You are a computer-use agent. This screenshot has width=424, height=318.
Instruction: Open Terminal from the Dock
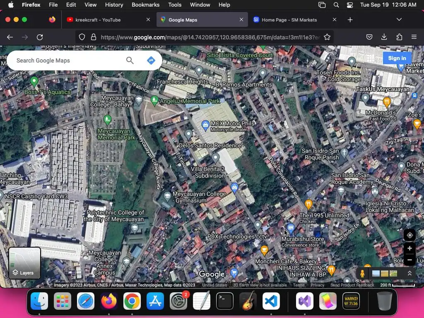coord(225,301)
